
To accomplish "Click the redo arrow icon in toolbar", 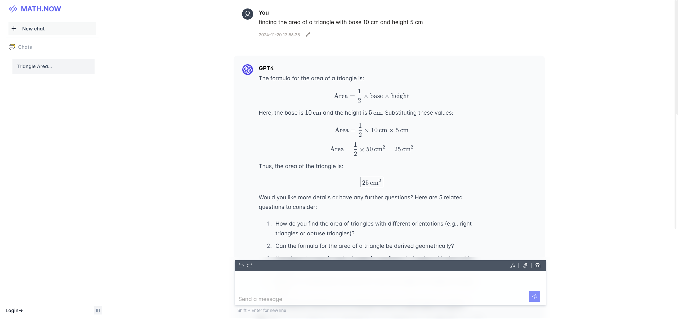I will click(x=250, y=266).
